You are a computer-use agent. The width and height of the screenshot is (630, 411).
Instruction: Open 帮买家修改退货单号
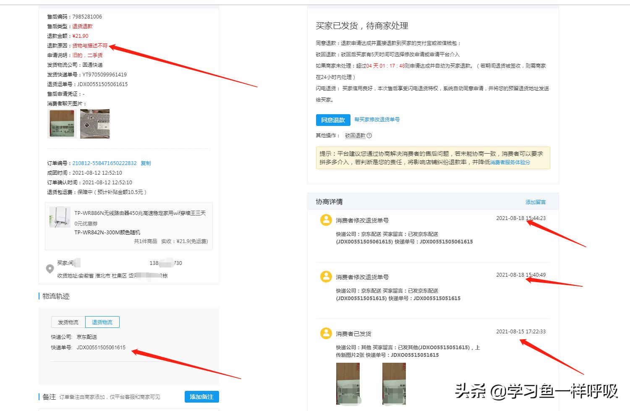(x=377, y=119)
